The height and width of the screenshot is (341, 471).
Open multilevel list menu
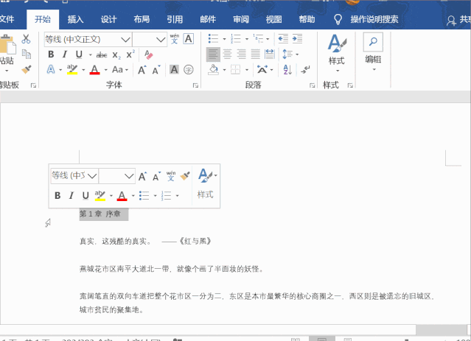(258, 38)
